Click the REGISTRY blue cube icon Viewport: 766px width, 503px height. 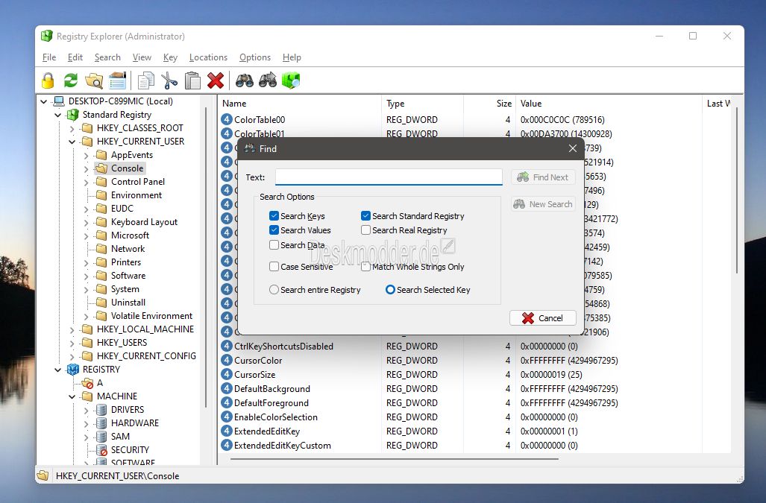[73, 370]
